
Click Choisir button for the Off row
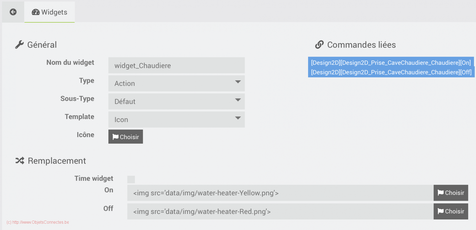coord(451,211)
